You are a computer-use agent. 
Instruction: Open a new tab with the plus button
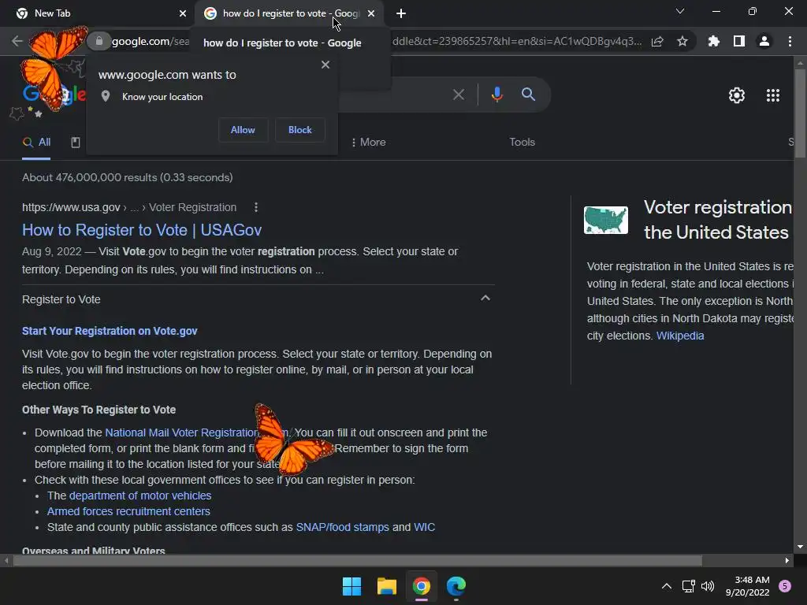[x=401, y=13]
